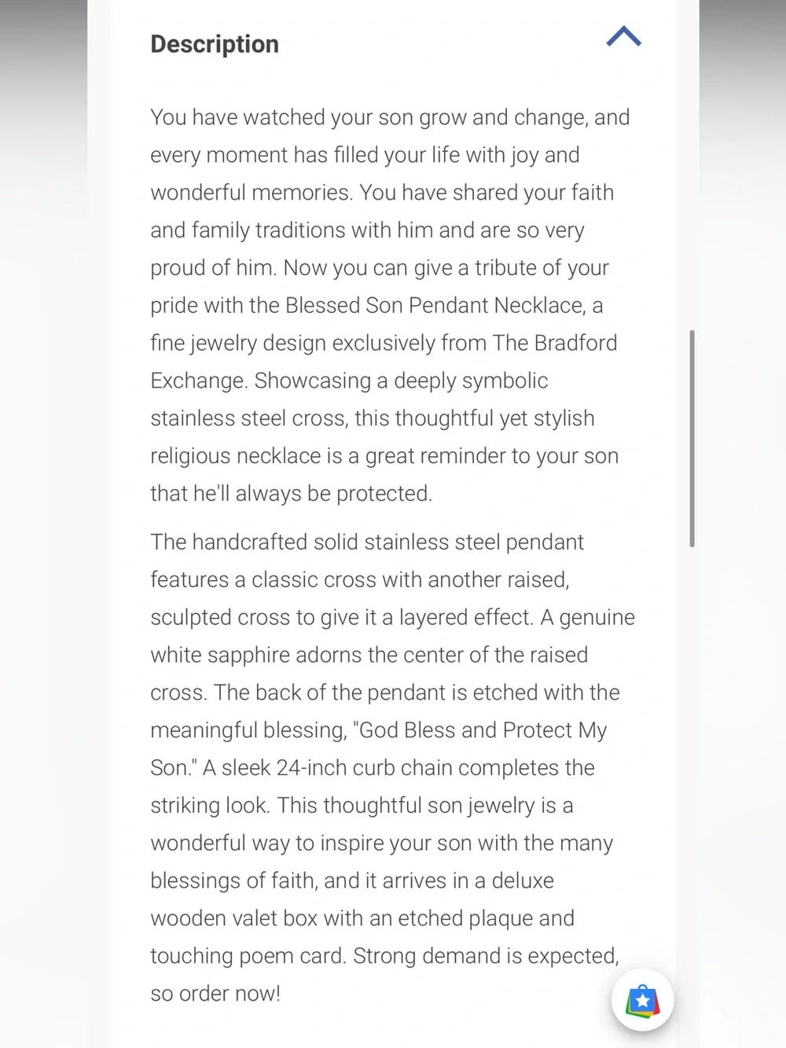The width and height of the screenshot is (786, 1048).
Task: Click the first paragraph starting "You have watched"
Action: coord(391,305)
